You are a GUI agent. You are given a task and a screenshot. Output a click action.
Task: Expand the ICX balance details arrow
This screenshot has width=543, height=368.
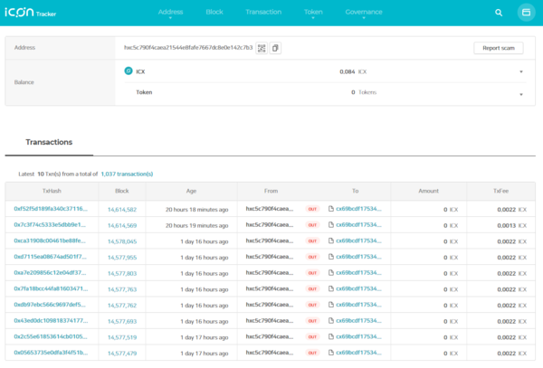[x=521, y=72]
